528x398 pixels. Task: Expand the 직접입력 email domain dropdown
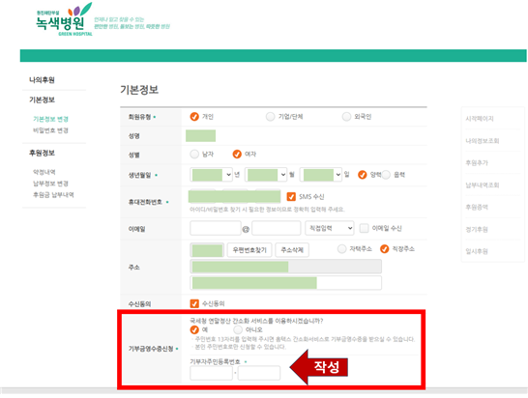330,228
